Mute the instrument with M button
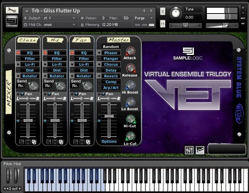The width and height of the screenshot is (249, 193). pyautogui.click(x=163, y=24)
